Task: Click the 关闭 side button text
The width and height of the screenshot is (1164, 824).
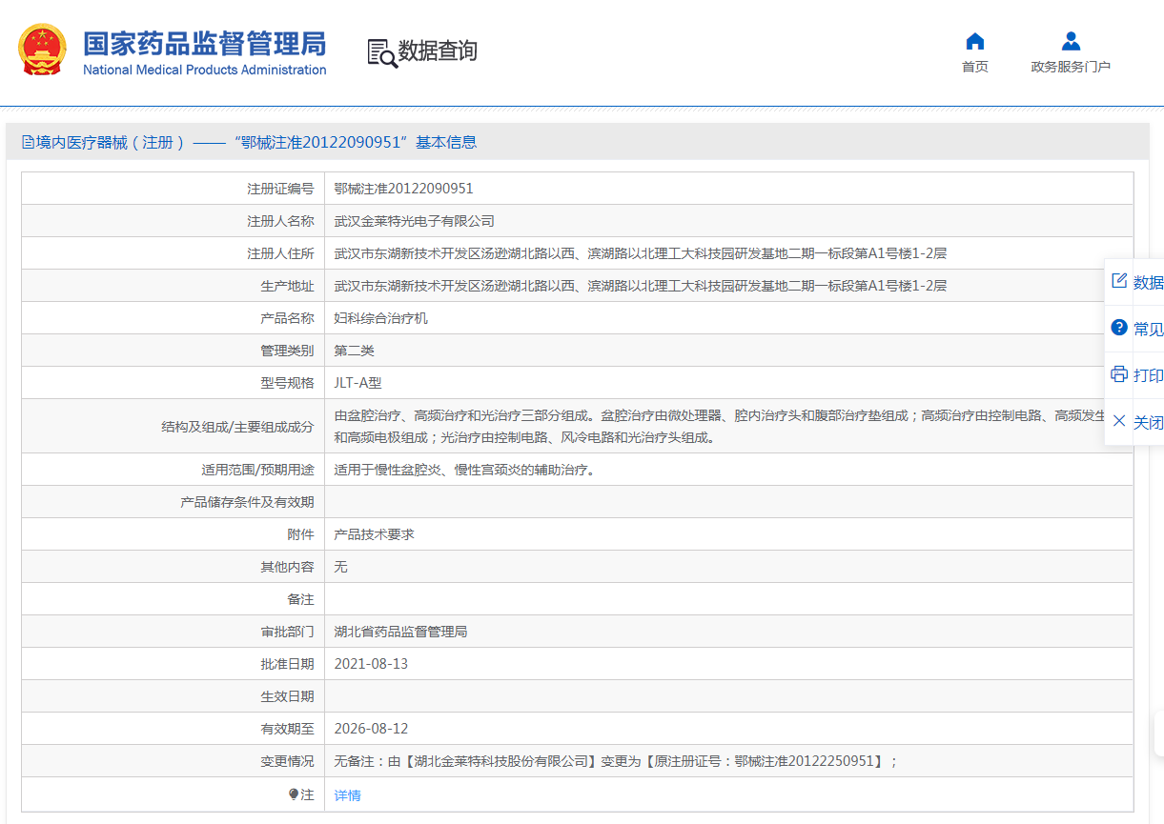Action: (x=1148, y=422)
